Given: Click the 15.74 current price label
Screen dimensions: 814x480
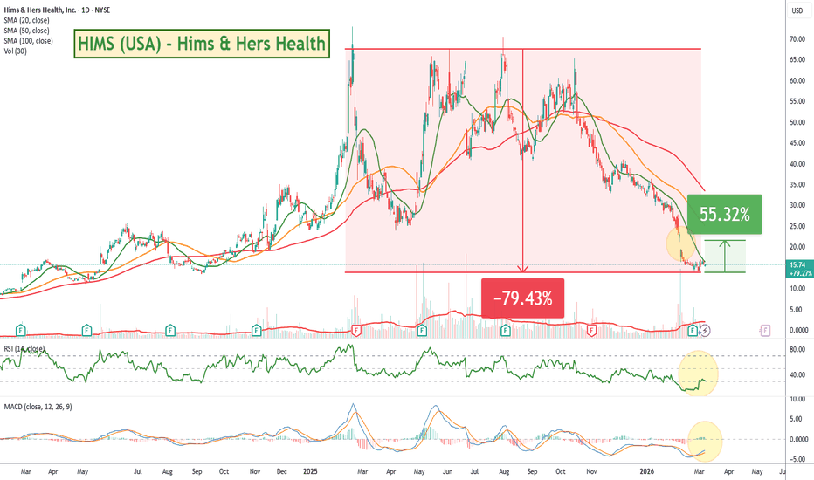Looking at the screenshot, I should (x=797, y=264).
